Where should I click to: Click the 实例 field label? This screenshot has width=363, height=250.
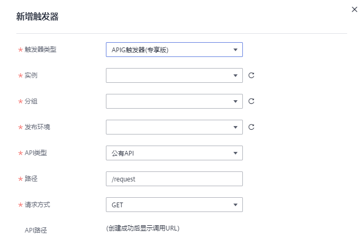[31, 75]
